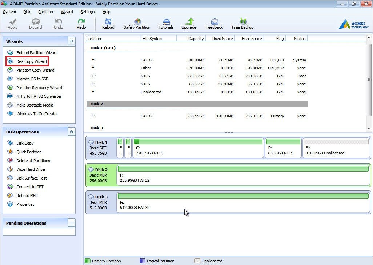This screenshot has height=265, width=373.
Task: Expand the Pending Operations panel
Action: (x=72, y=223)
